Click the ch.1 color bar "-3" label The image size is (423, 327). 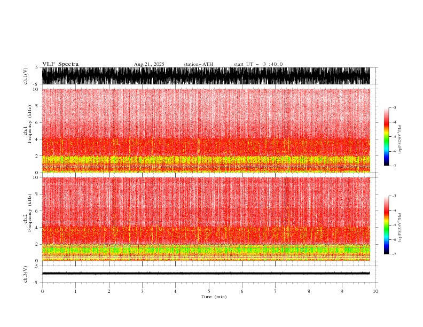point(394,107)
